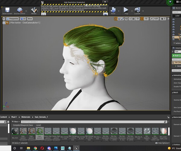The height and width of the screenshot is (151, 181).
Task: Click Content Browser lock icon
Action: [168, 117]
